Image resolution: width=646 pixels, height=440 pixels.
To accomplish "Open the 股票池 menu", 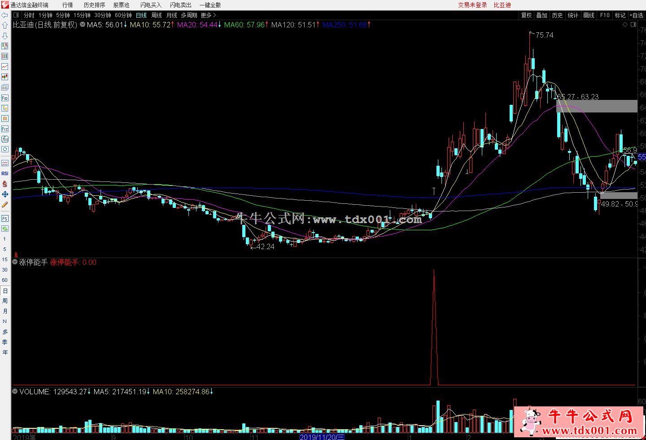I will pyautogui.click(x=121, y=5).
